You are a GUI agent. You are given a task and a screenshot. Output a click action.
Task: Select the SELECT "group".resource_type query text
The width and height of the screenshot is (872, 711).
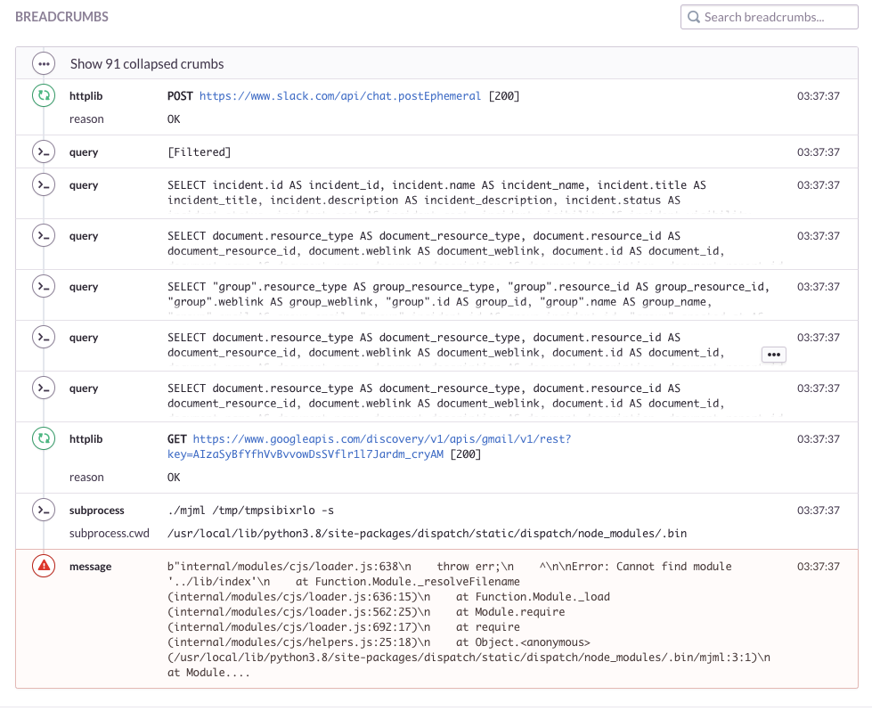point(469,294)
